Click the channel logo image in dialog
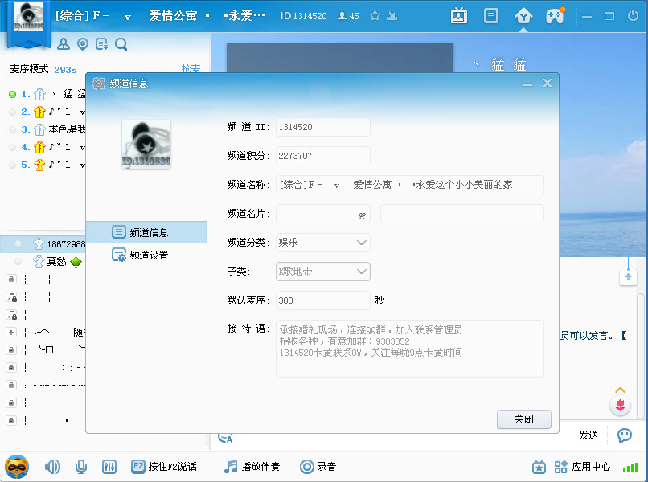The image size is (648, 482). (146, 145)
